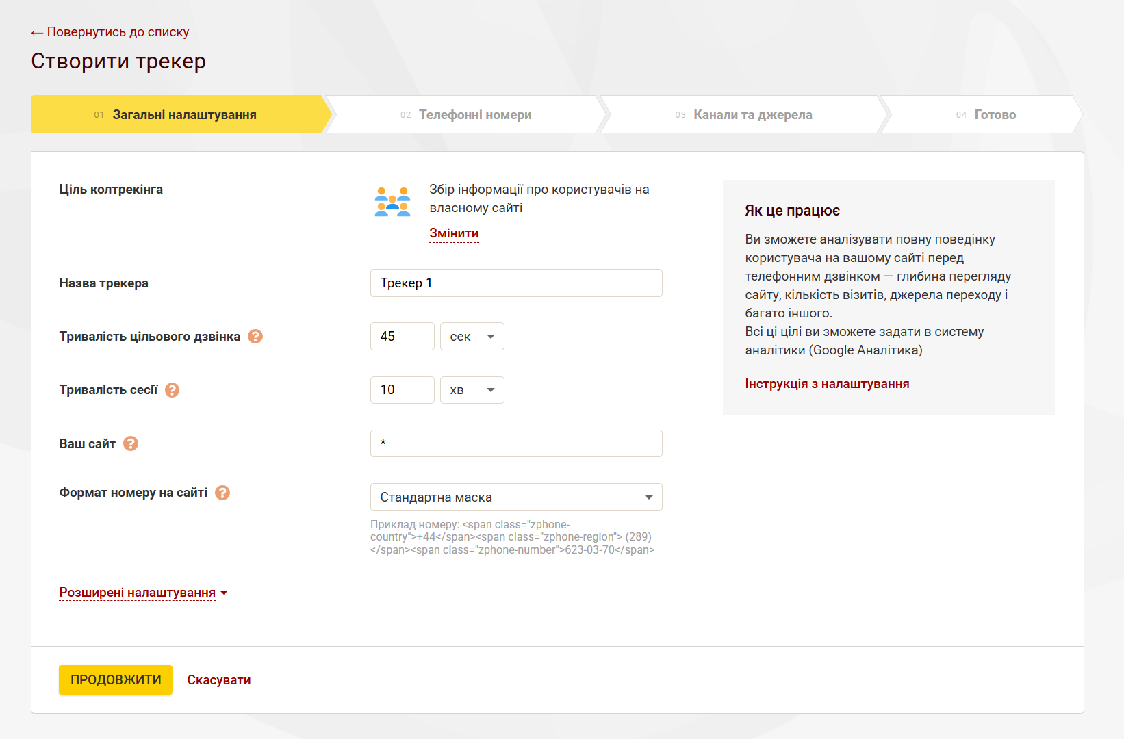This screenshot has width=1124, height=739.
Task: Open Інструкція з налаштування link
Action: [x=827, y=384]
